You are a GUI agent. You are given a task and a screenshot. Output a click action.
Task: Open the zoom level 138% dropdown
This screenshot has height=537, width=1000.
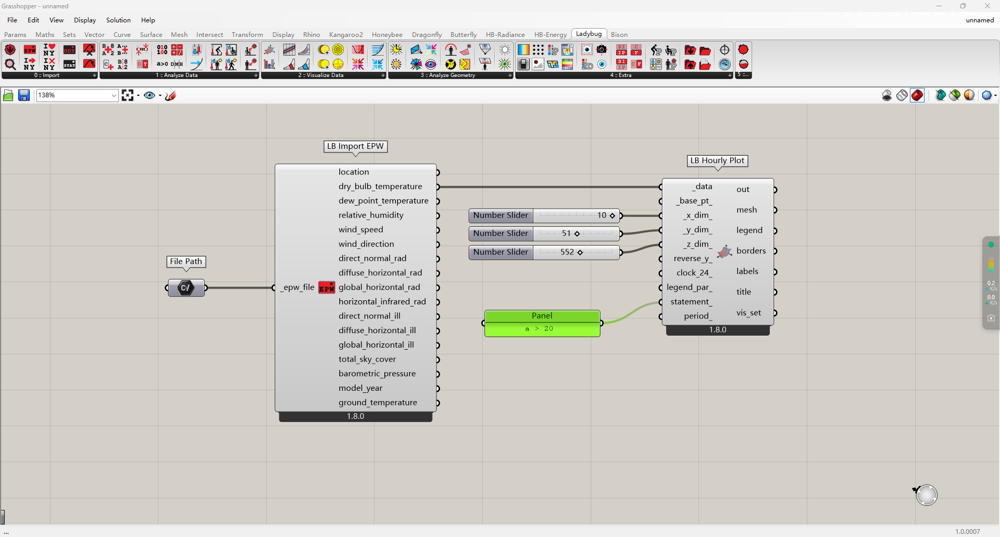114,95
